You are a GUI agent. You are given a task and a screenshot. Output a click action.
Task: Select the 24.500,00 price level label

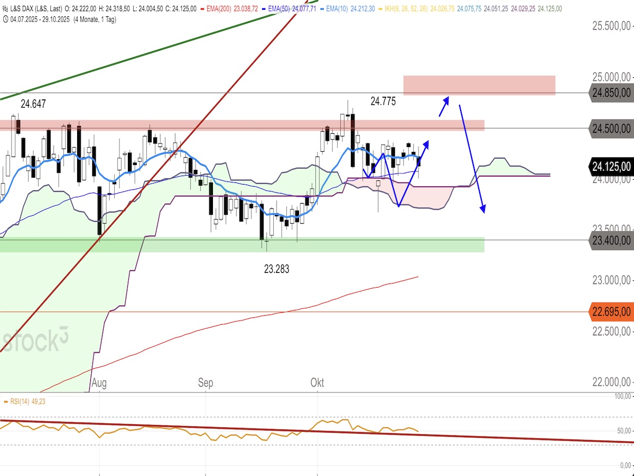[611, 129]
